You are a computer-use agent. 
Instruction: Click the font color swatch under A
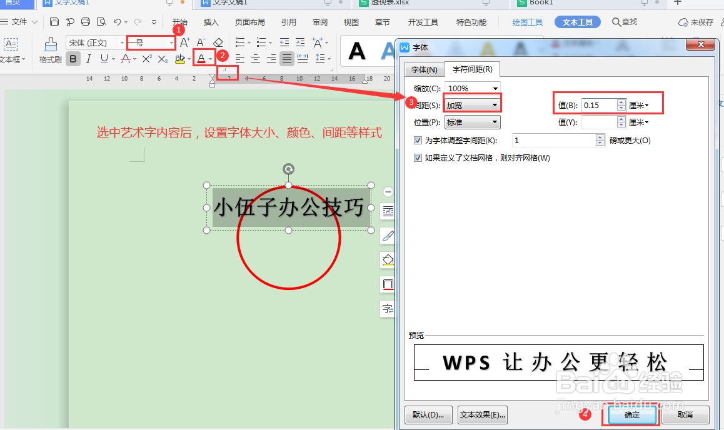[201, 57]
